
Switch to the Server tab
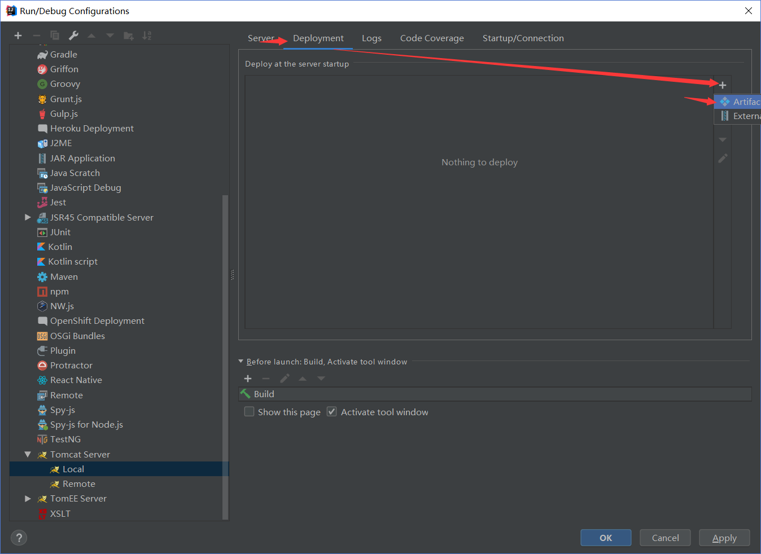tap(261, 38)
